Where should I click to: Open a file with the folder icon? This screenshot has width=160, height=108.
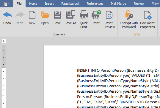tap(45, 15)
